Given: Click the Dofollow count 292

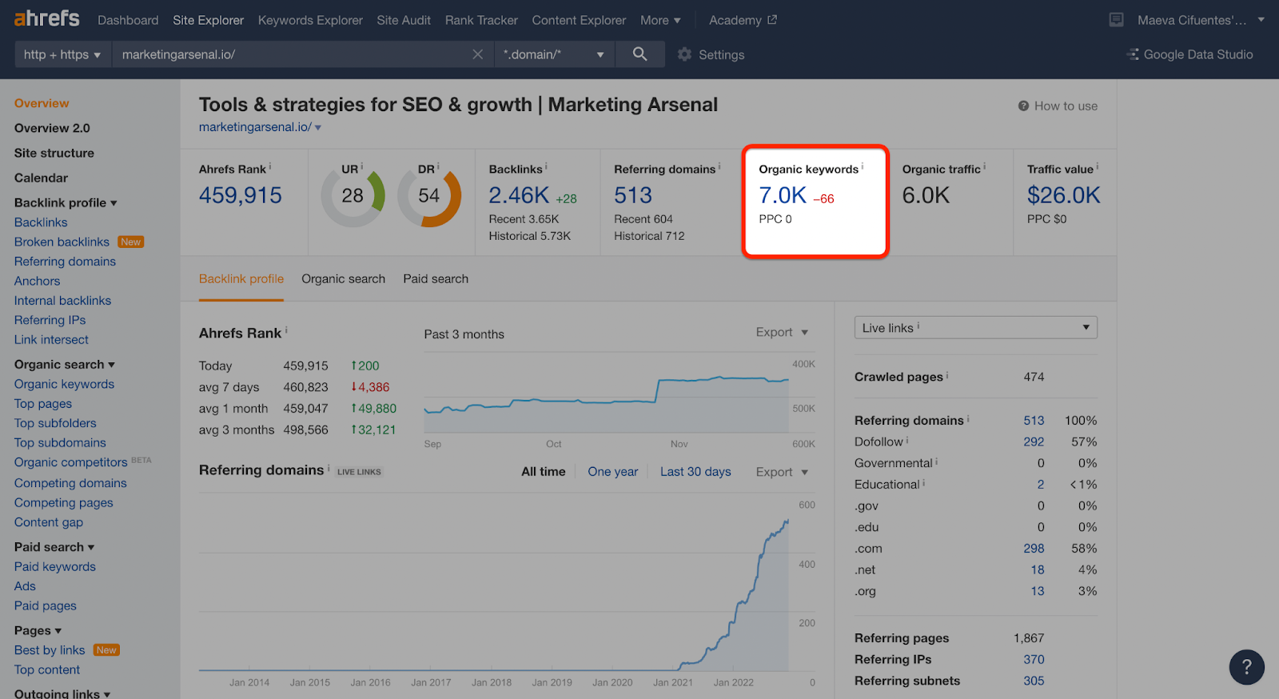Looking at the screenshot, I should click(1034, 441).
